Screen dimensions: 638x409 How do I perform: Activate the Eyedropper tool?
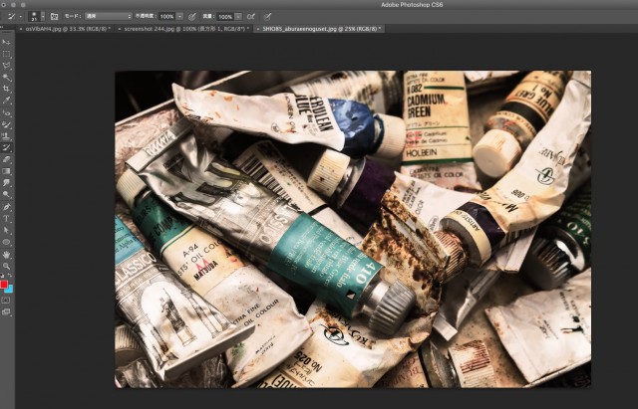pos(6,101)
